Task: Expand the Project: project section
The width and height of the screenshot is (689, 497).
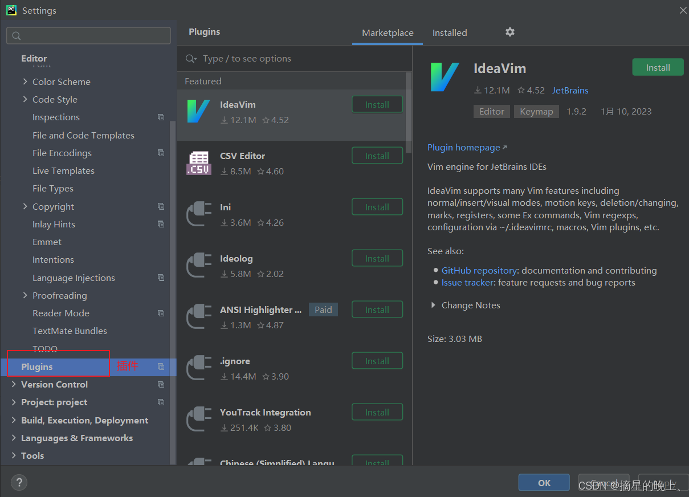Action: (x=14, y=402)
